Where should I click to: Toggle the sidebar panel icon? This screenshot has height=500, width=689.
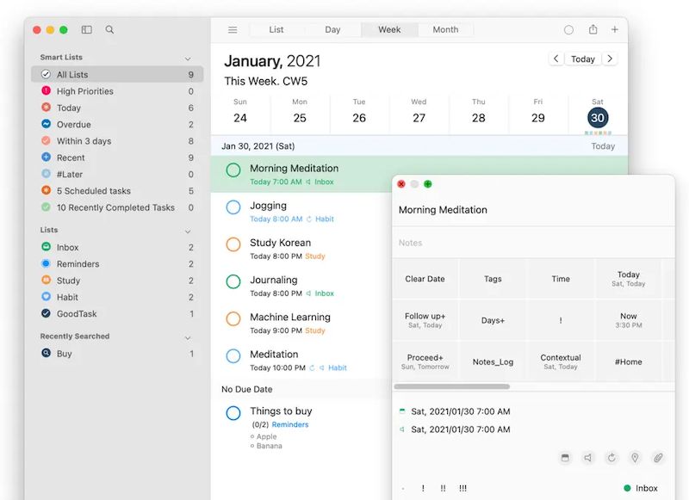(x=87, y=29)
